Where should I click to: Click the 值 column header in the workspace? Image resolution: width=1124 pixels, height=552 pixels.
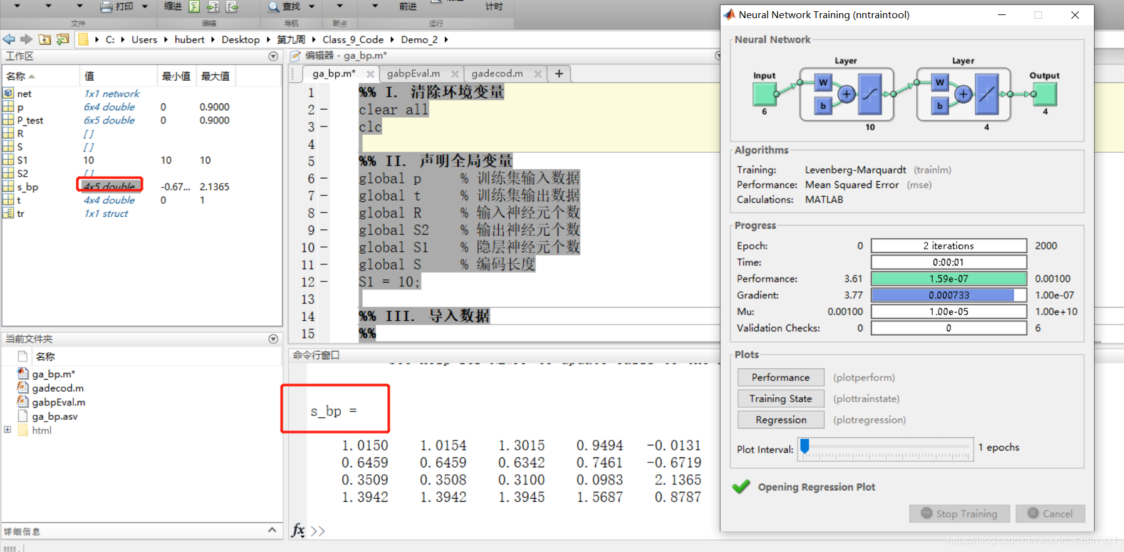tap(118, 76)
